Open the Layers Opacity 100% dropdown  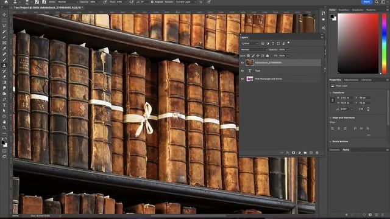coord(288,50)
